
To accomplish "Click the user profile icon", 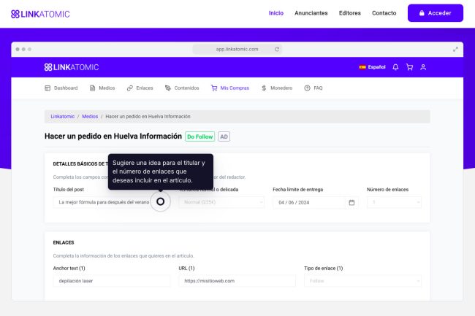I will click(x=423, y=67).
